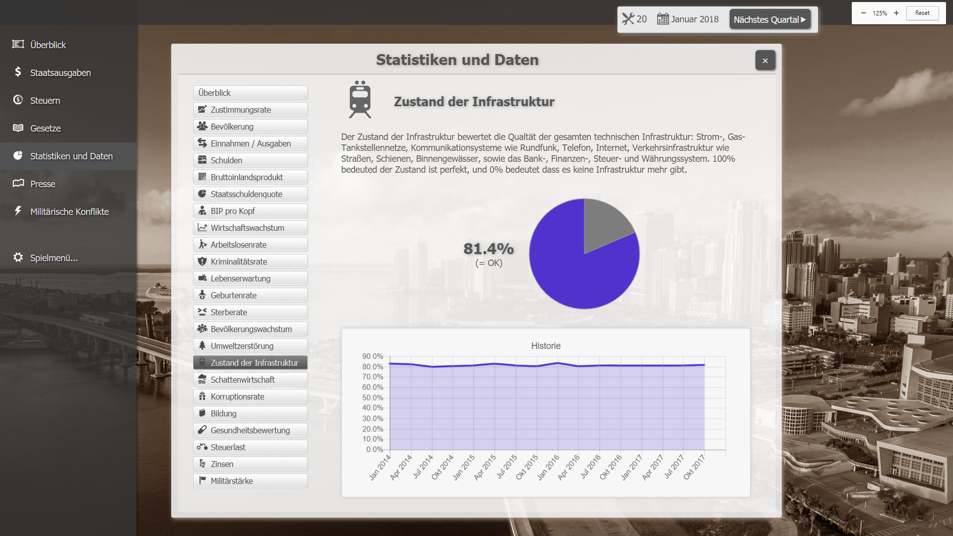The height and width of the screenshot is (536, 953).
Task: Click the Okt 2017 data point in Historie chart
Action: pyautogui.click(x=704, y=365)
